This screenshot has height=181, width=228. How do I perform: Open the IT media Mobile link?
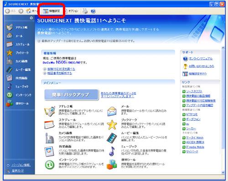tap(195, 147)
